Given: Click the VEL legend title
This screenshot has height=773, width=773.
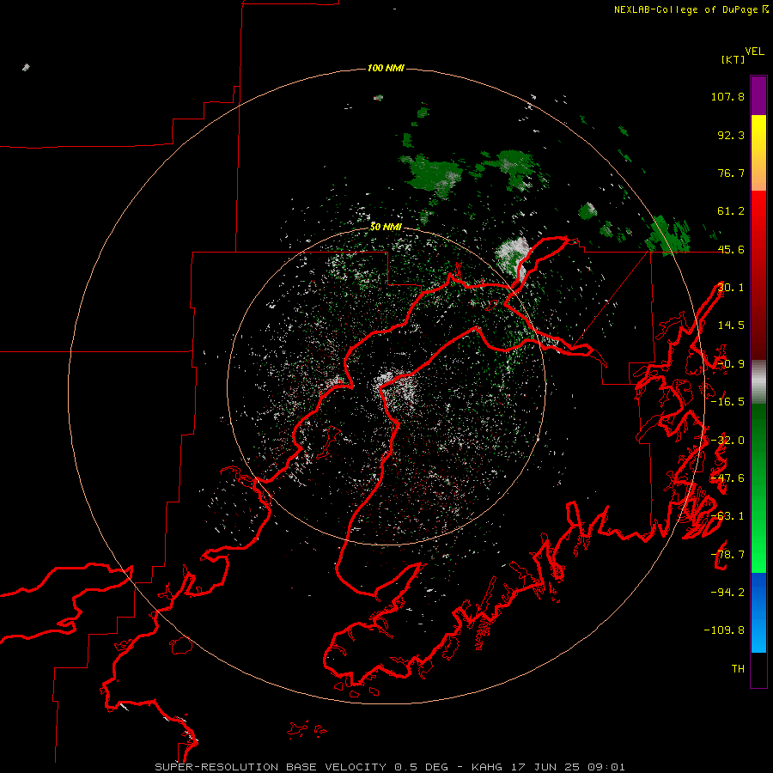Looking at the screenshot, I should tap(754, 52).
